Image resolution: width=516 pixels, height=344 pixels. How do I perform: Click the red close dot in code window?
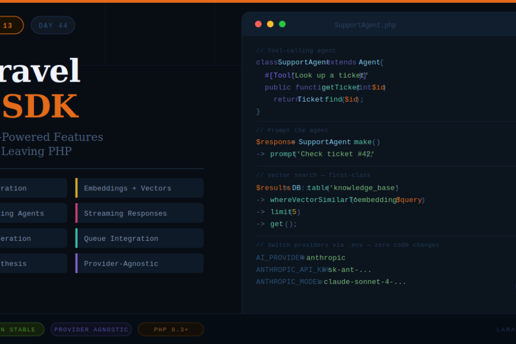pos(258,24)
